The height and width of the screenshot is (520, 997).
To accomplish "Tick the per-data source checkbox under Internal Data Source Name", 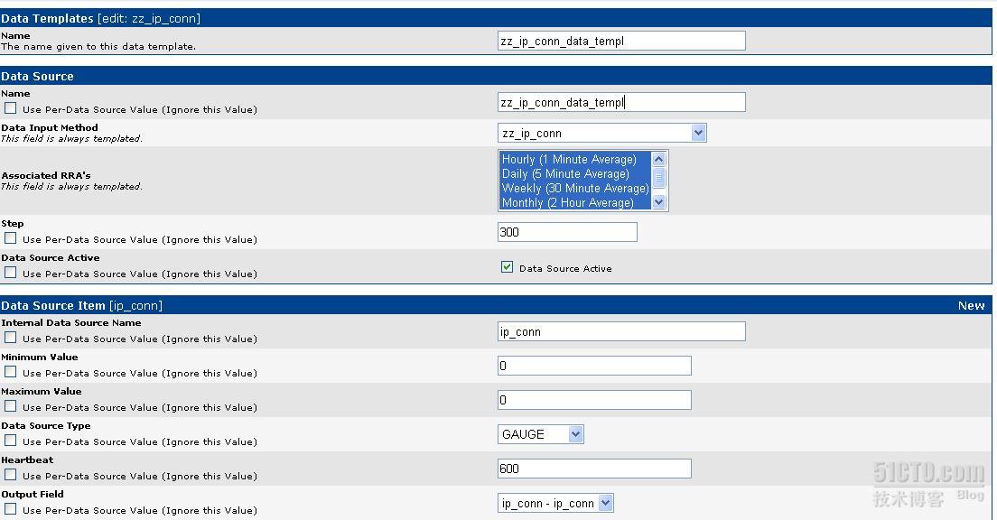I will (x=10, y=338).
